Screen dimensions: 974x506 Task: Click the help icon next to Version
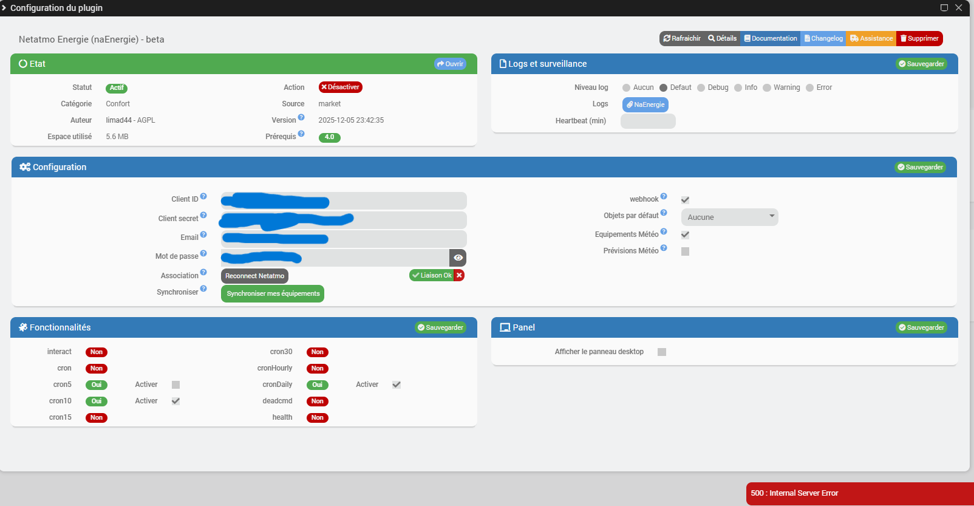point(301,117)
